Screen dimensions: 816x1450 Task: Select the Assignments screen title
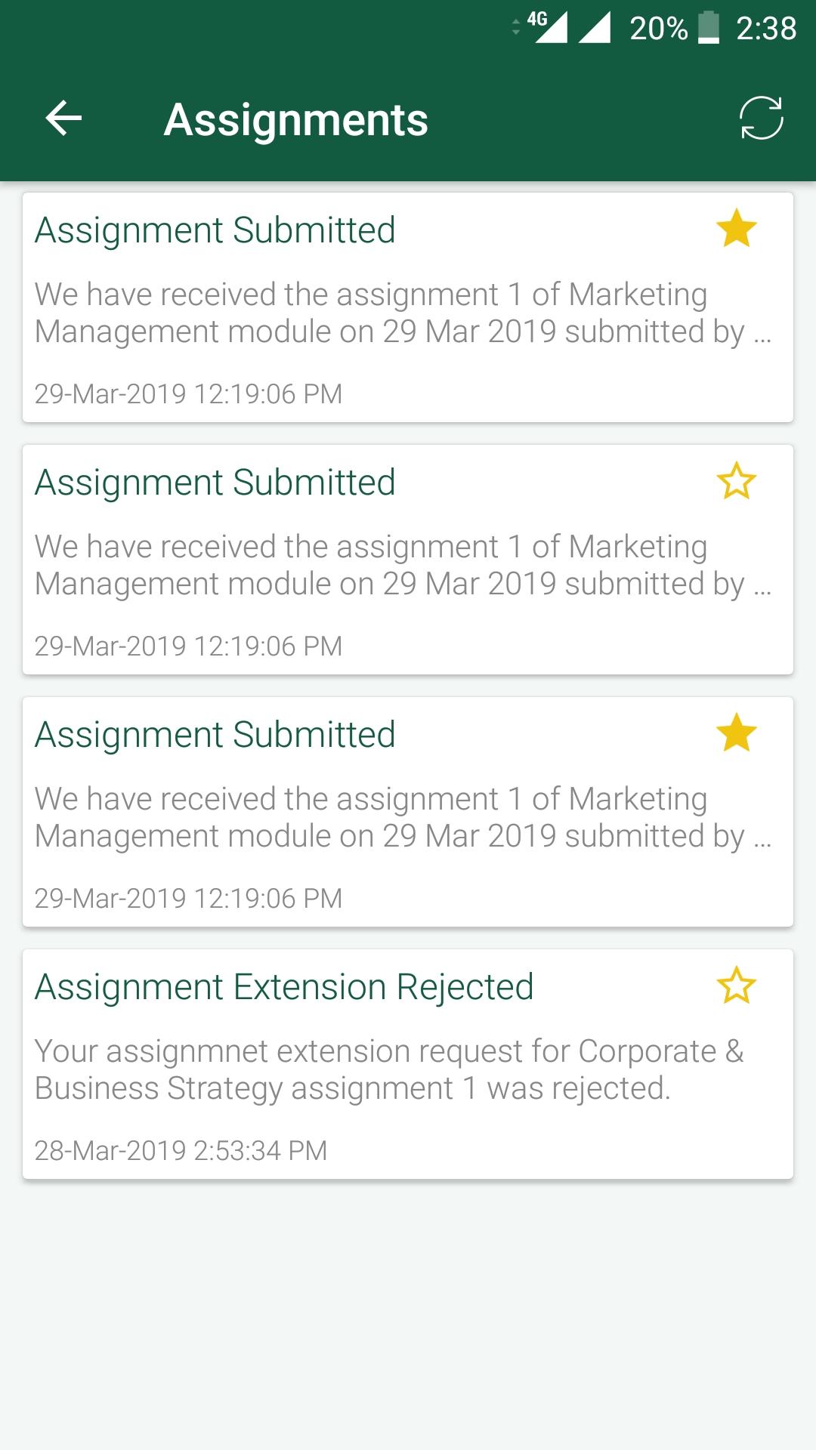click(296, 120)
